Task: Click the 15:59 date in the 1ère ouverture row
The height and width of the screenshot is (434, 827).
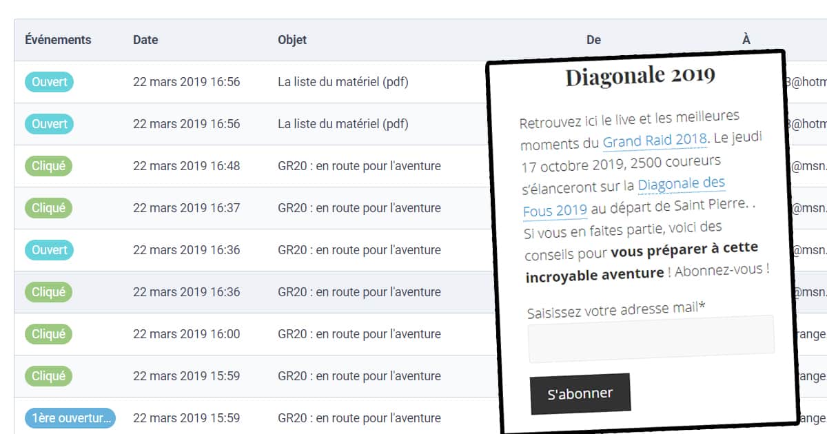Action: coord(186,418)
